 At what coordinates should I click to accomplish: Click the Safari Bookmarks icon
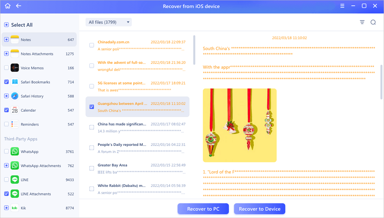tap(15, 82)
